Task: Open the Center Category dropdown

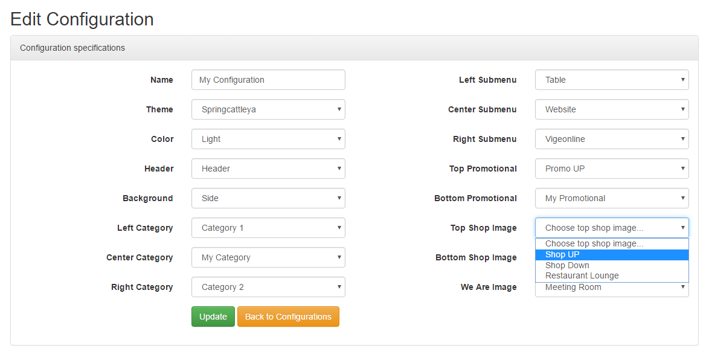Action: point(268,257)
